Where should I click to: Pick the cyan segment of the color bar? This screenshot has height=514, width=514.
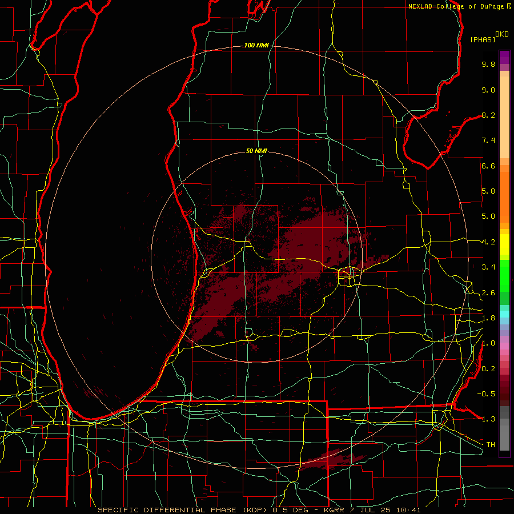pos(504,314)
